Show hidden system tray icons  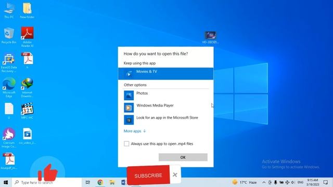pyautogui.click(x=264, y=182)
